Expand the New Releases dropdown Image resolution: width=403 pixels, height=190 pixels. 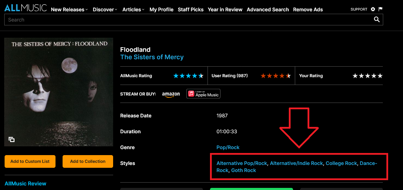pos(69,10)
